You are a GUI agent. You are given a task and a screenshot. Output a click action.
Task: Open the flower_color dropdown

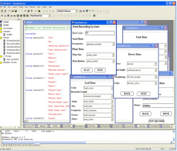155,83
